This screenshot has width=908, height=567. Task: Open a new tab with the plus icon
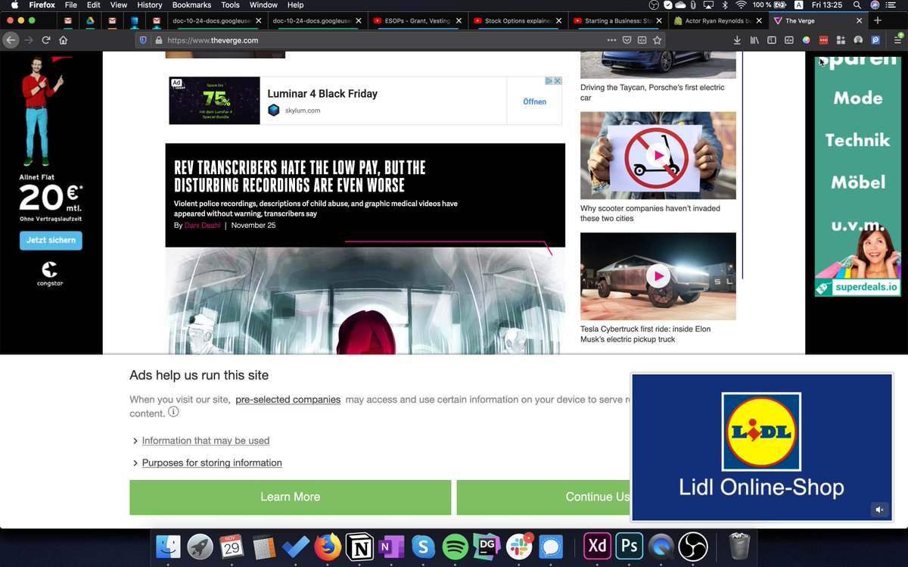coord(878,20)
